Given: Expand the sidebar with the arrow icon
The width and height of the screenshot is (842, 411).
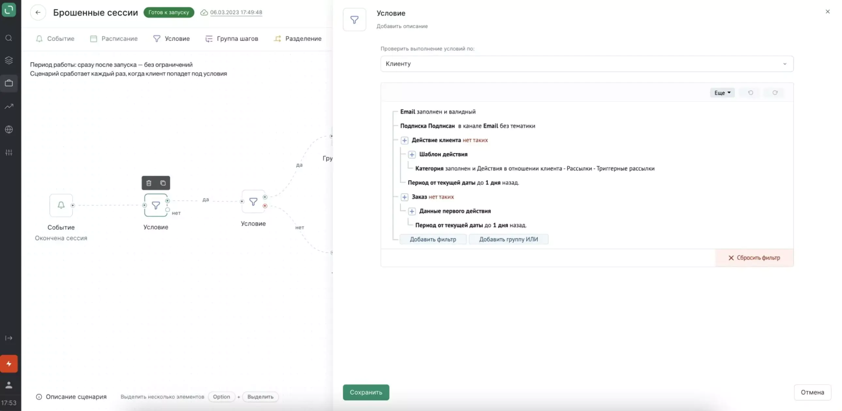Looking at the screenshot, I should (9, 338).
